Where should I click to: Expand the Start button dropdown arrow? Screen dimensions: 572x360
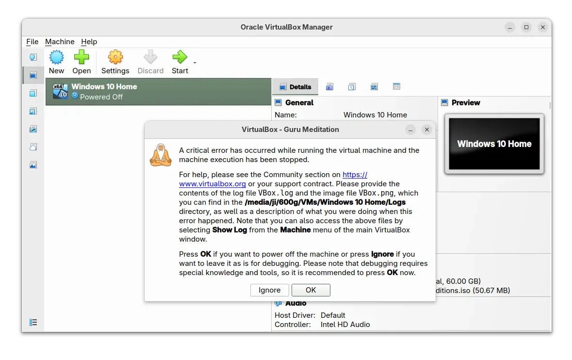tap(195, 63)
